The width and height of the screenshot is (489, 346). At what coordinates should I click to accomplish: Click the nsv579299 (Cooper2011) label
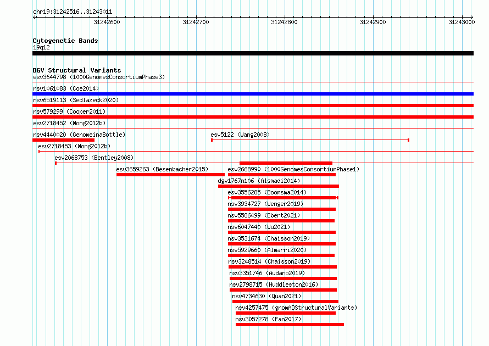(69, 111)
